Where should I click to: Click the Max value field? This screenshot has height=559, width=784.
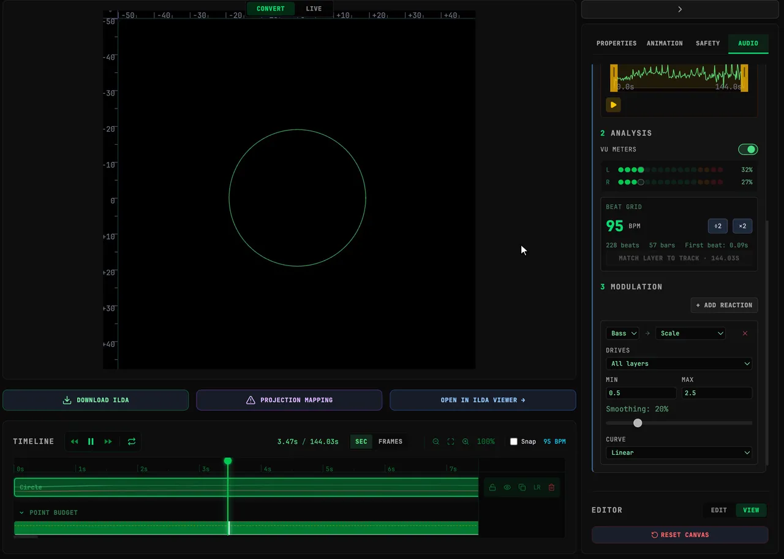coord(717,393)
